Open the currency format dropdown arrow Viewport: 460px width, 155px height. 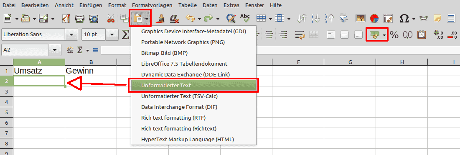coord(384,35)
